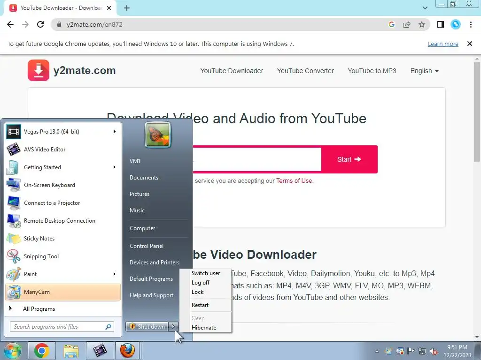Open Windows Explorer taskbar icon

pos(71,351)
